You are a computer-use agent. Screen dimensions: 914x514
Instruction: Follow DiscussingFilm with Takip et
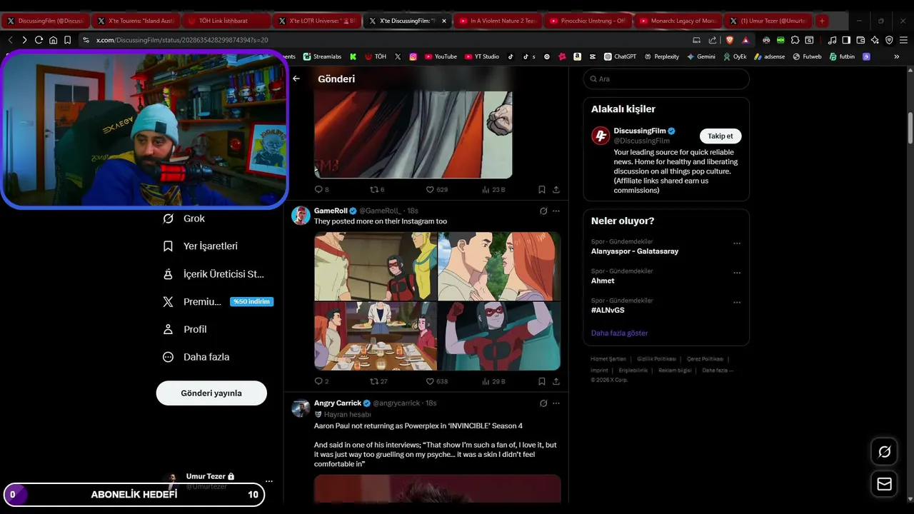[x=720, y=136]
